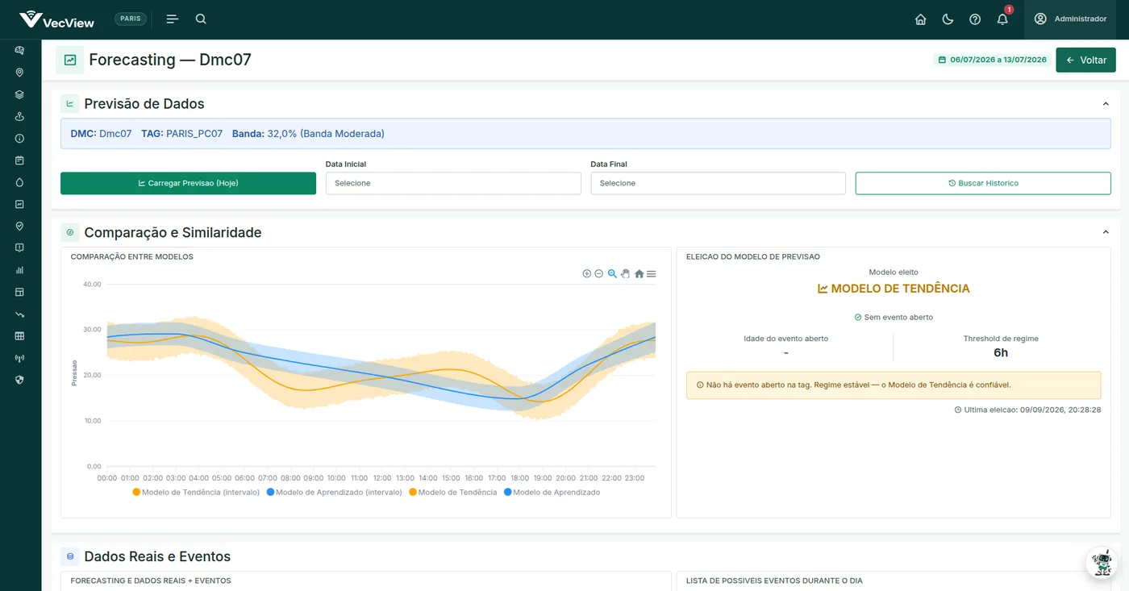Click the home icon in top bar
The height and width of the screenshot is (591, 1129).
[920, 19]
